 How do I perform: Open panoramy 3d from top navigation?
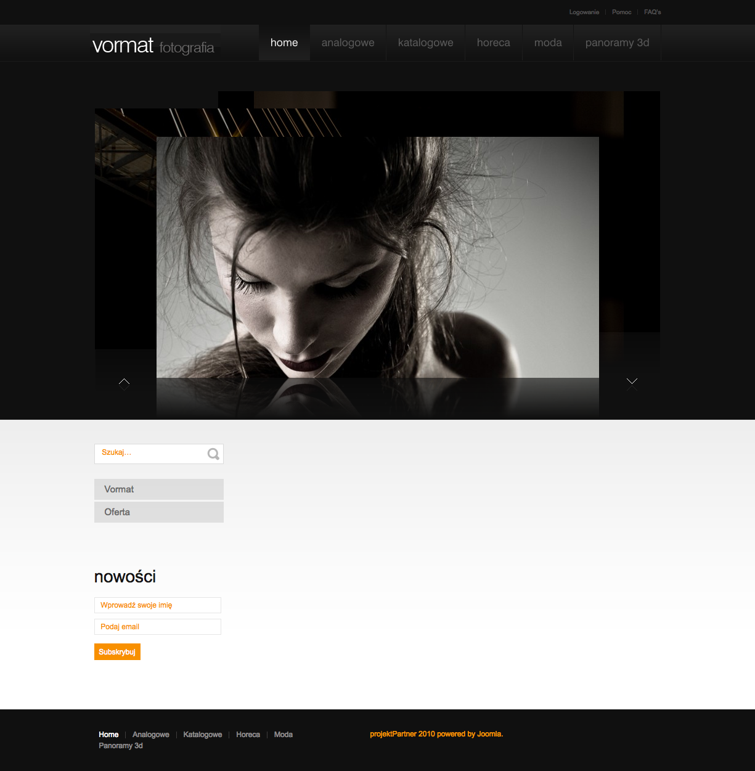(x=617, y=43)
